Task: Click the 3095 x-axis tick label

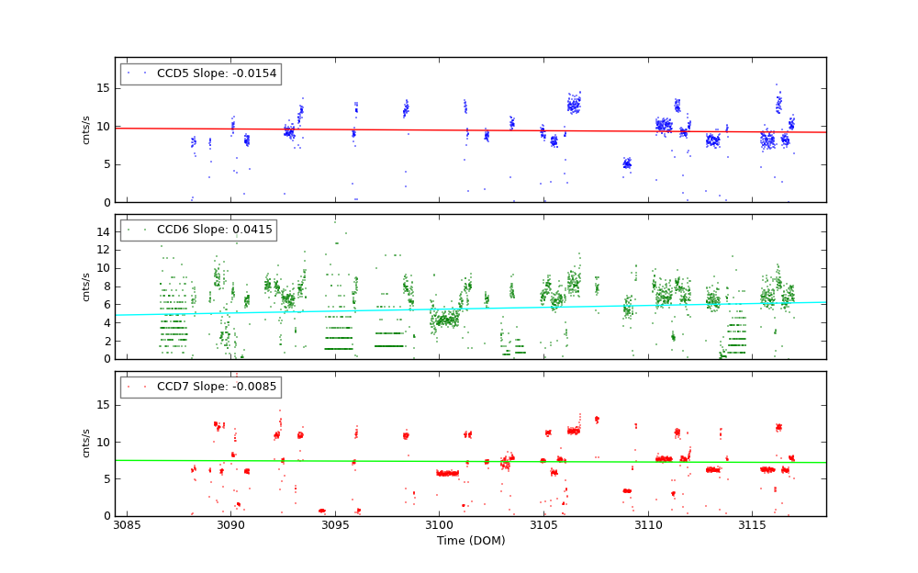Action: coord(335,525)
